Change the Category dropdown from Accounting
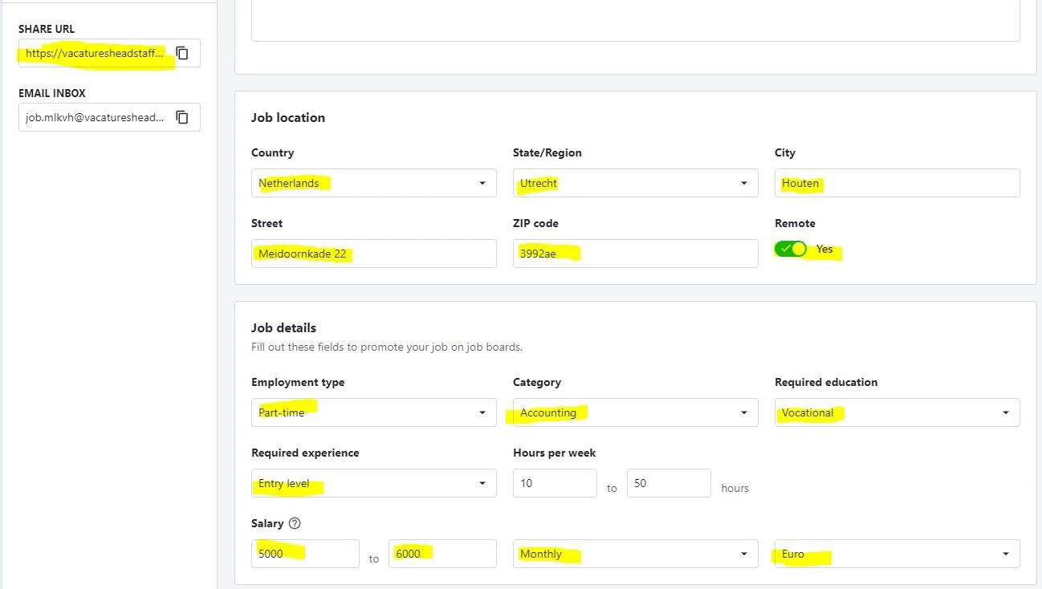 coord(635,412)
